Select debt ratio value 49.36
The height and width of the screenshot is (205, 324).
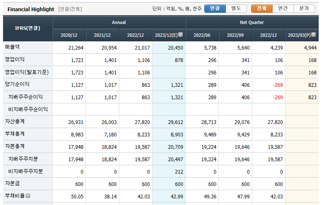tap(210, 197)
